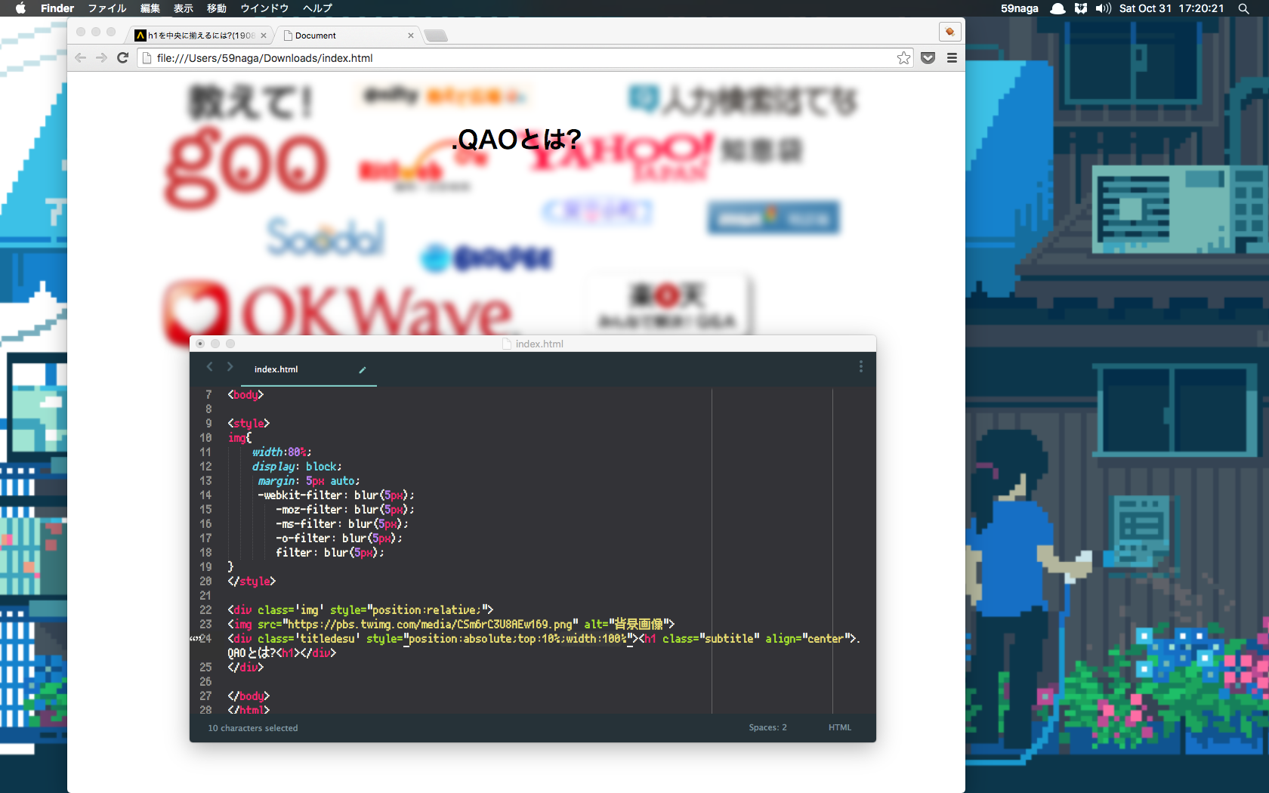
Task: Switch to the Document browser tab
Action: [x=347, y=35]
